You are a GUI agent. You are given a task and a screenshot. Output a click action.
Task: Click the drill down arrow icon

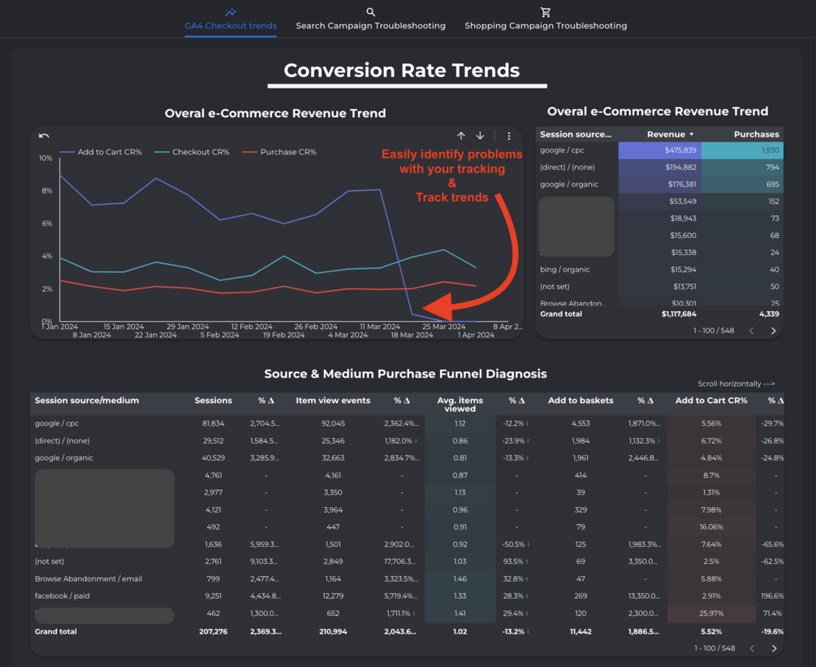[481, 136]
